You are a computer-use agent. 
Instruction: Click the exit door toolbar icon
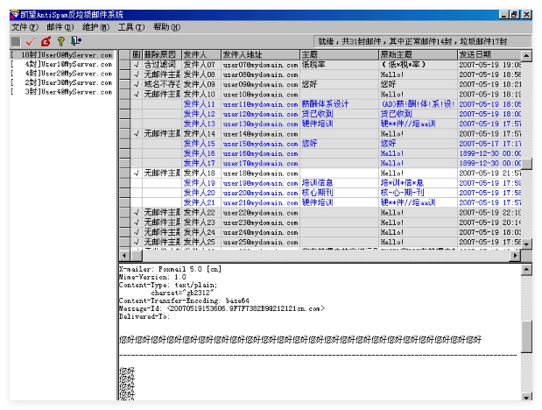click(x=76, y=40)
